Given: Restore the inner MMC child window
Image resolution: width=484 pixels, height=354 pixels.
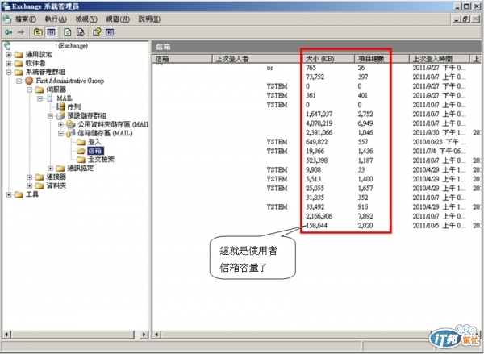Looking at the screenshot, I should pyautogui.click(x=465, y=19).
